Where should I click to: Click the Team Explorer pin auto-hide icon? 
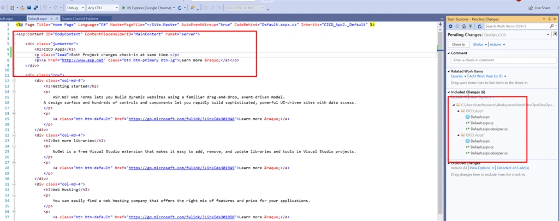[549, 19]
